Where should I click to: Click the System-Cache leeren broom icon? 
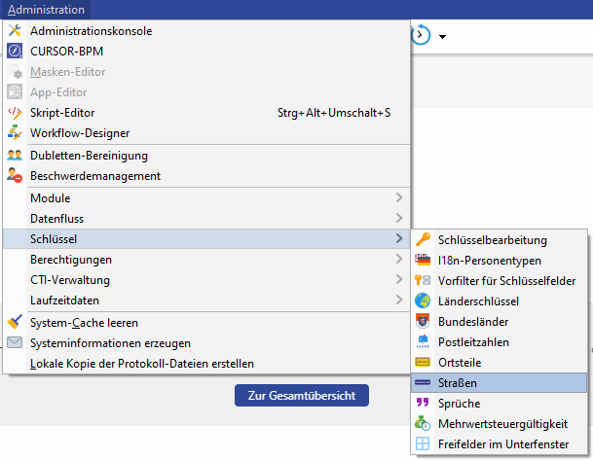point(15,323)
